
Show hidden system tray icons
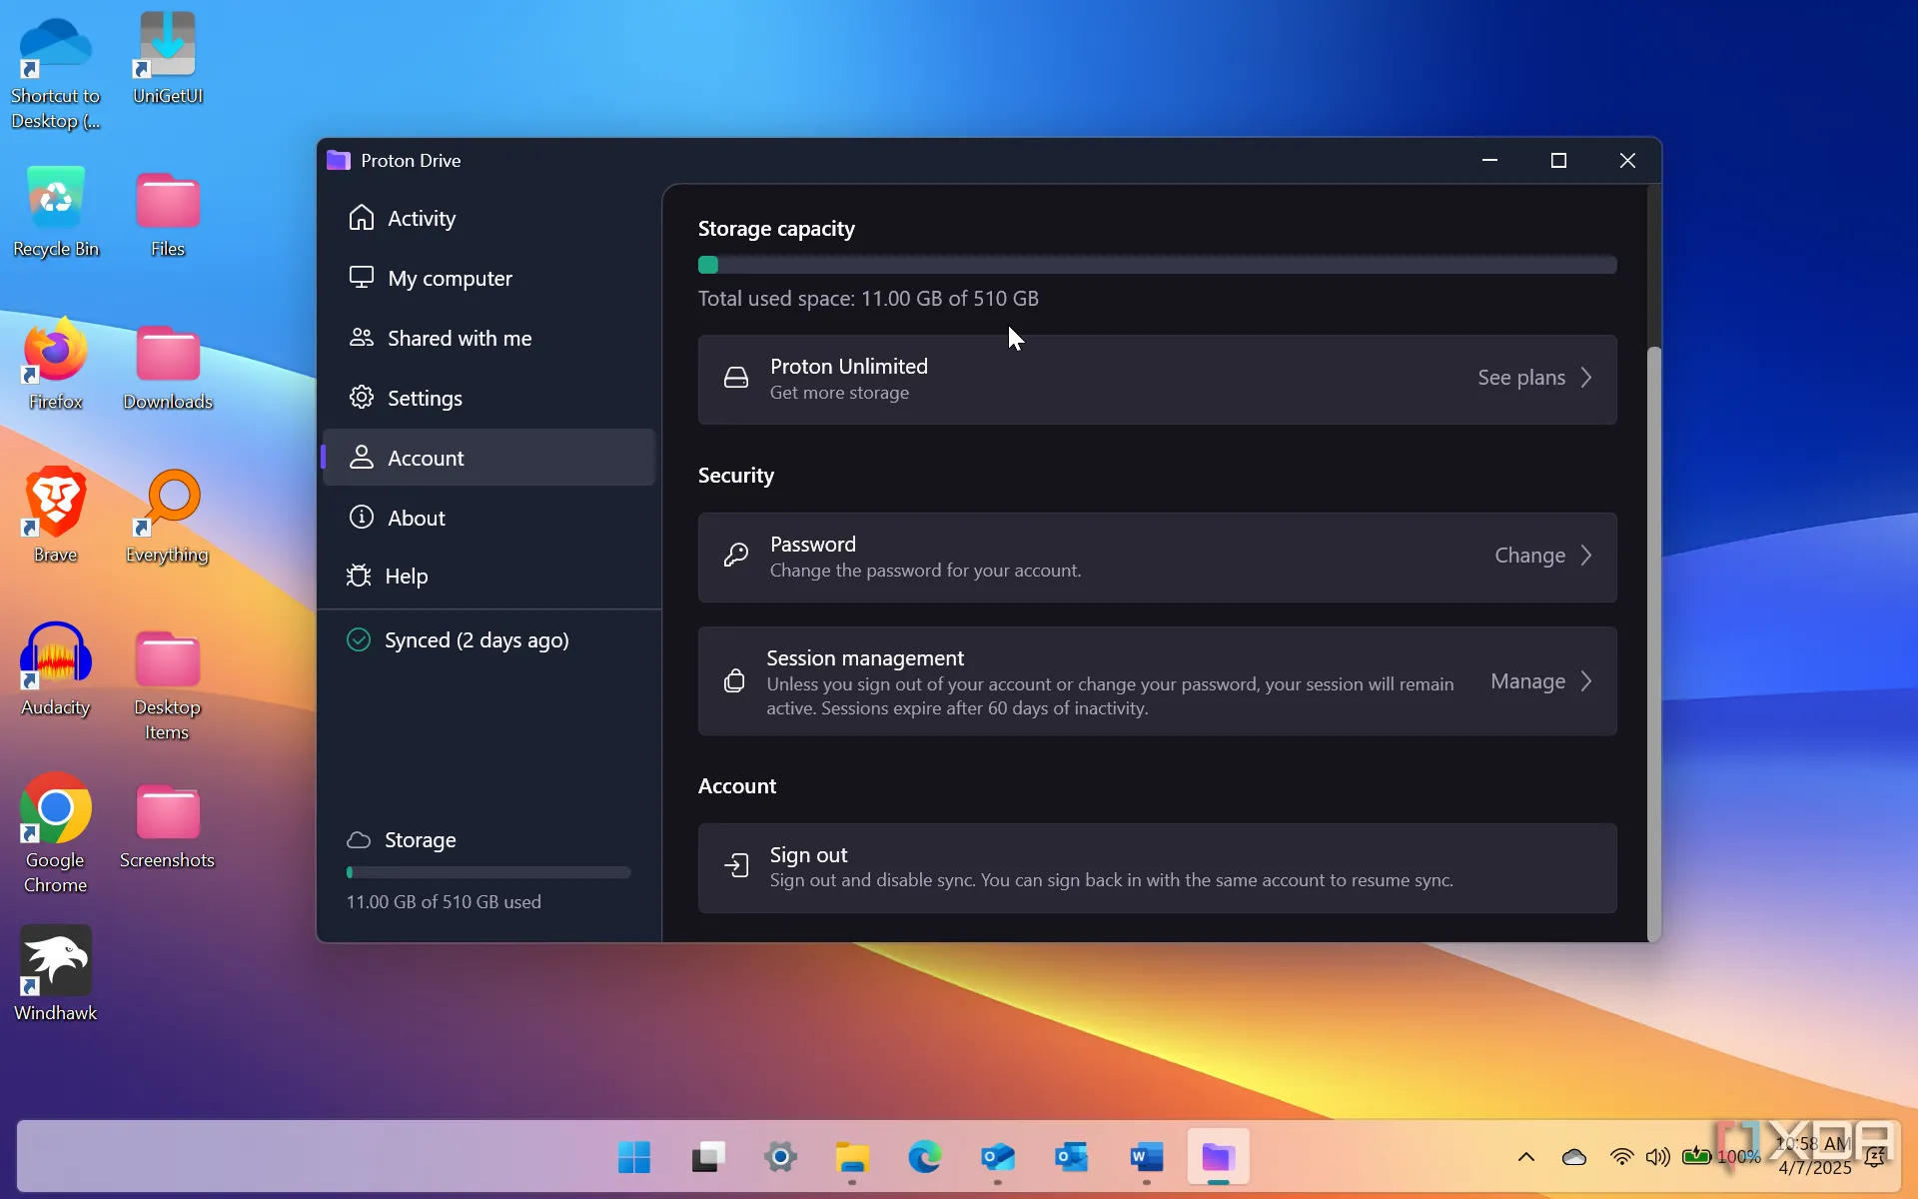pyautogui.click(x=1526, y=1157)
